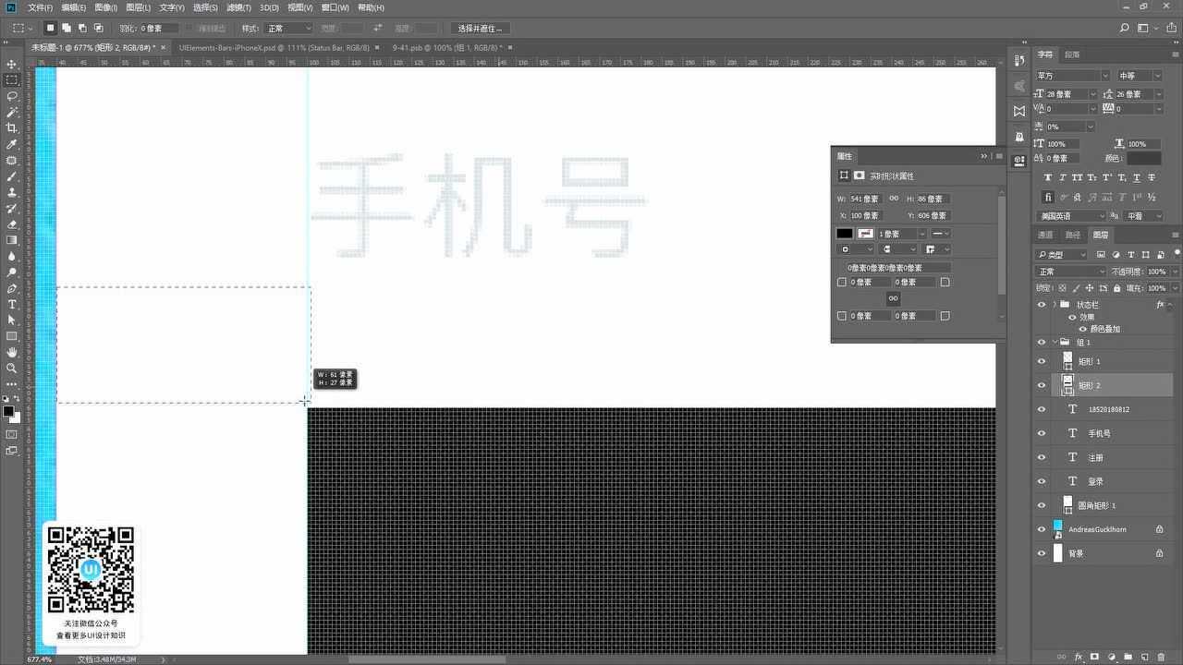Select the Lasso tool

click(x=12, y=94)
